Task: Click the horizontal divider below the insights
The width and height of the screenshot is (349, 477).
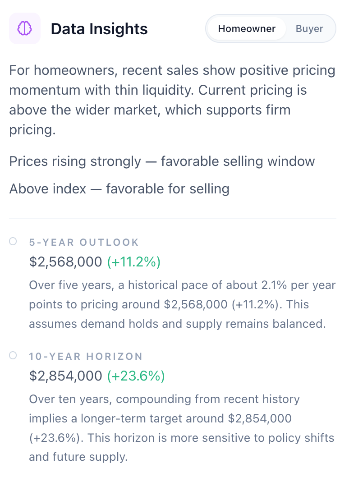Action: [173, 218]
